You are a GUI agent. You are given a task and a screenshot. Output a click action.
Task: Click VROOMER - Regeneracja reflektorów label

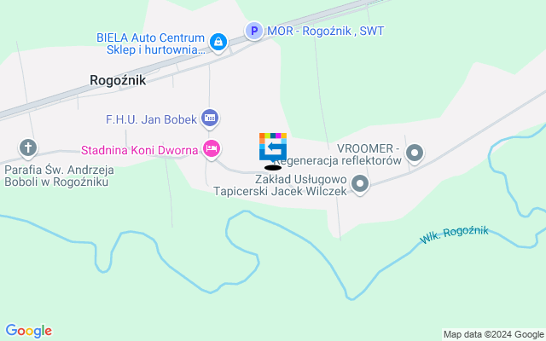(x=338, y=154)
